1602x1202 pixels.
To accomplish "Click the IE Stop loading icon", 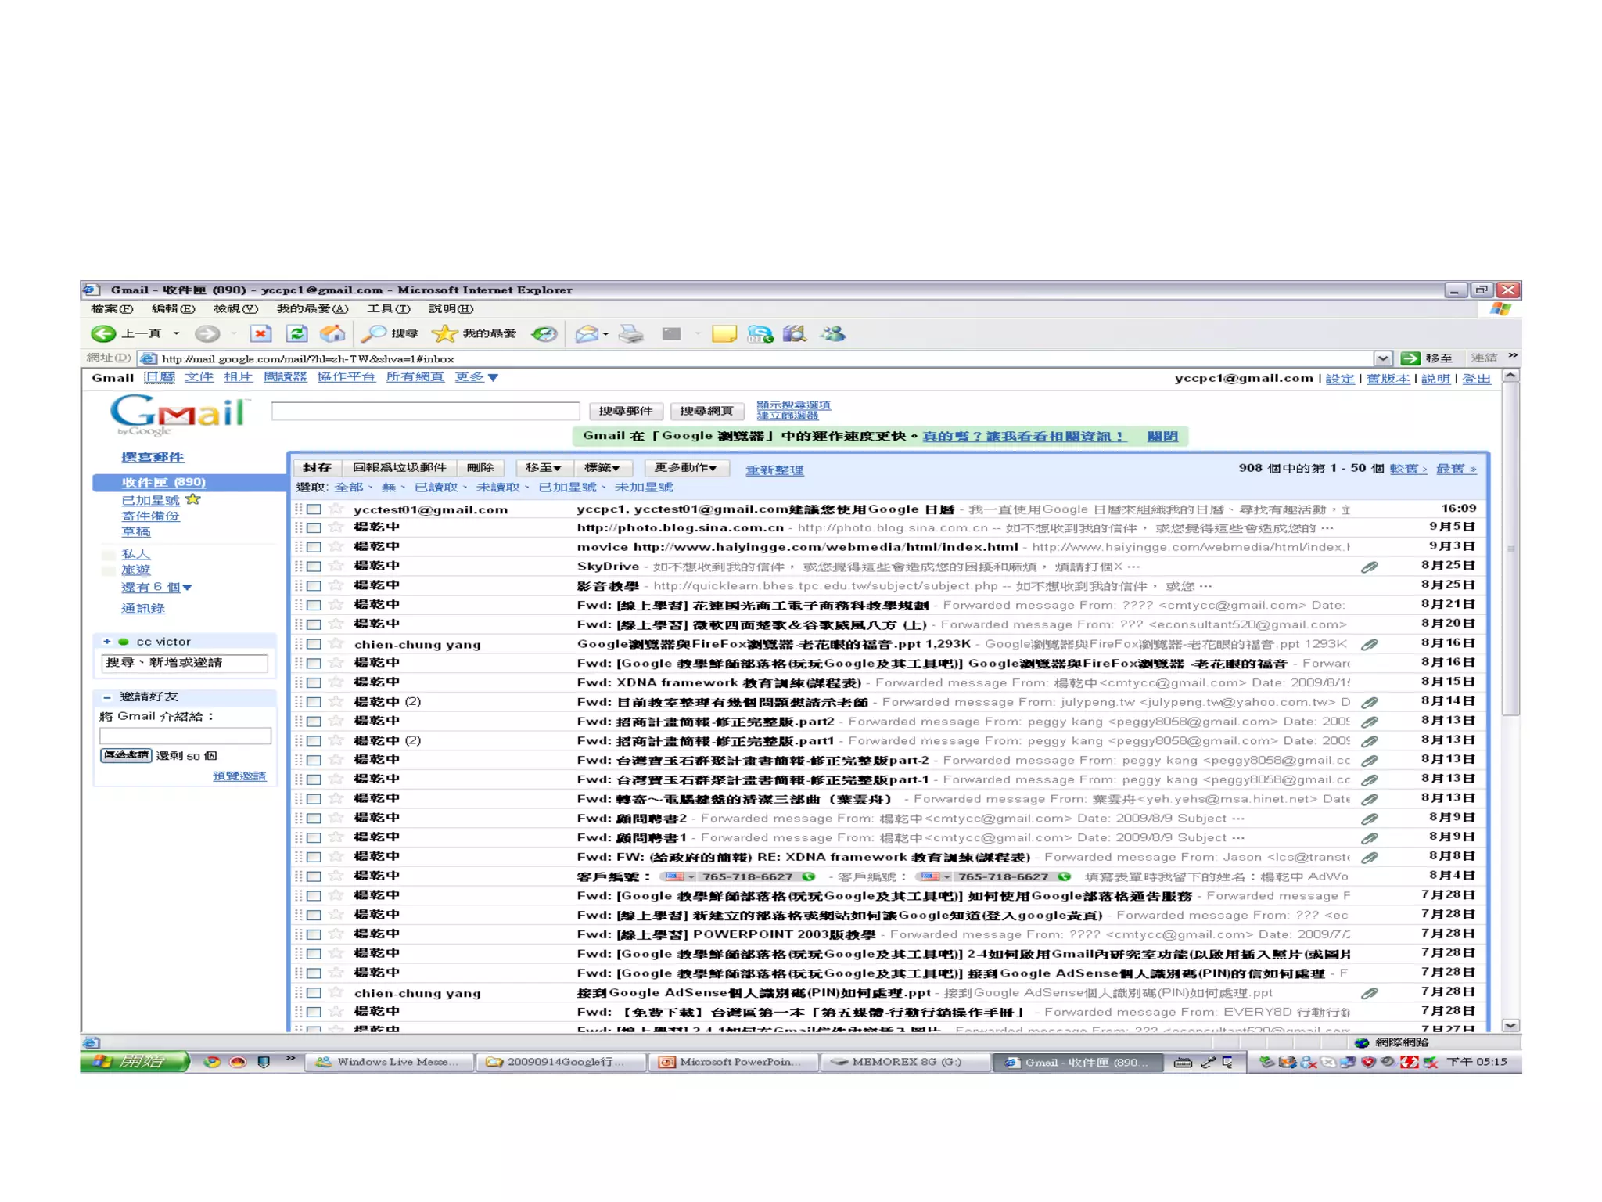I will click(260, 334).
